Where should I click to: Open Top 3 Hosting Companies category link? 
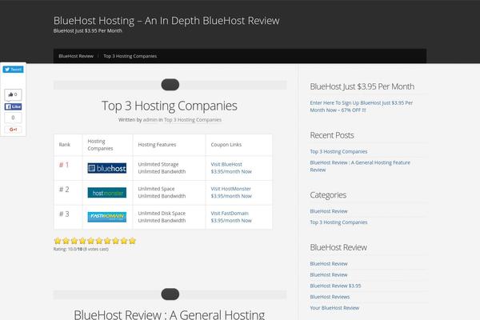338,222
